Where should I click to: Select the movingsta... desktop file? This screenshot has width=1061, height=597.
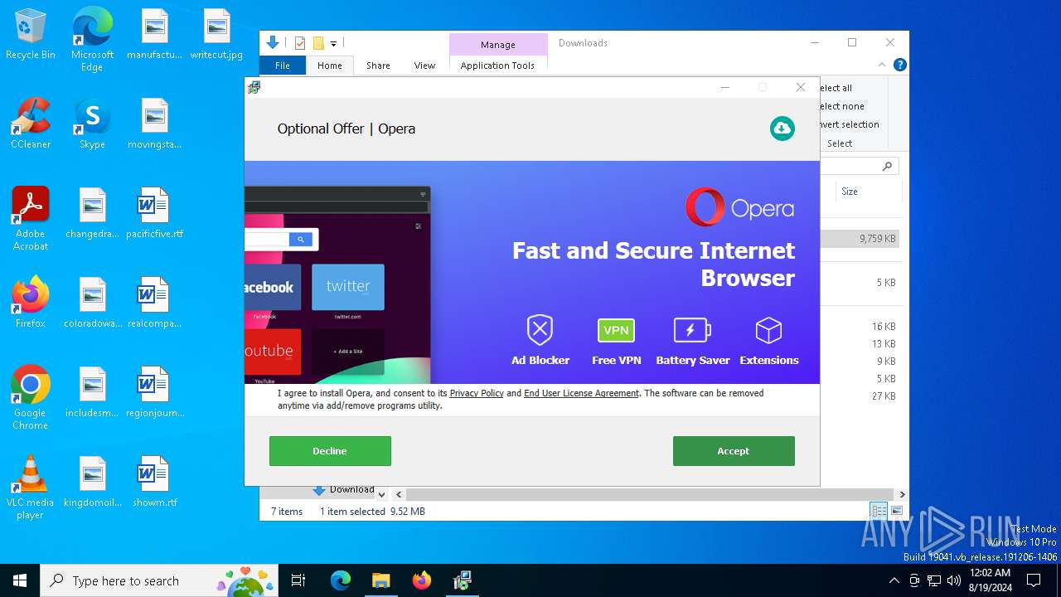tap(154, 124)
